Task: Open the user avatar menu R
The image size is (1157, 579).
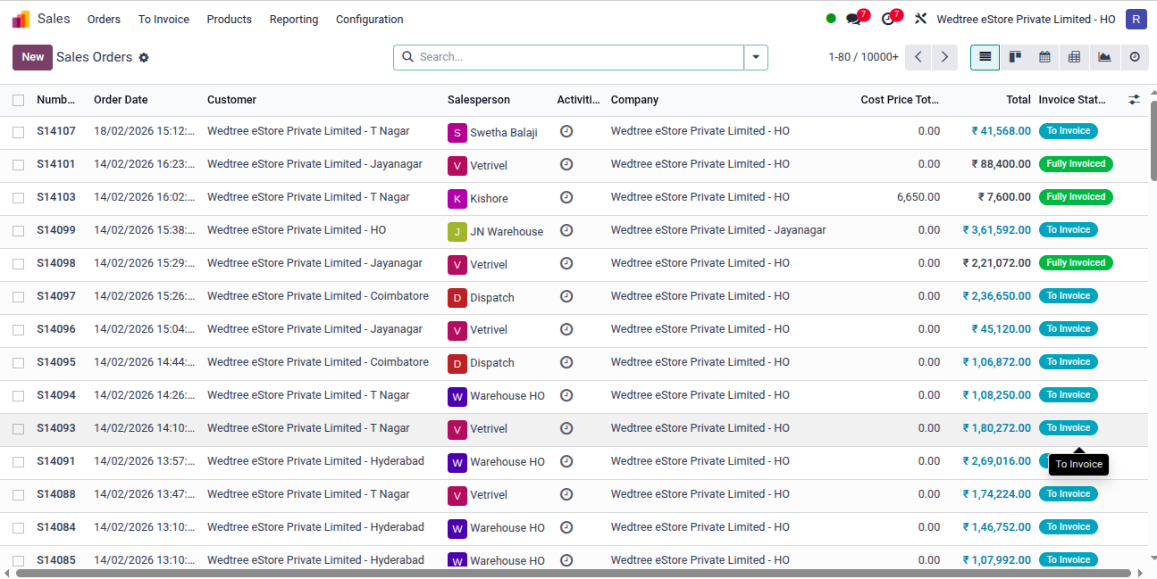Action: pyautogui.click(x=1136, y=19)
